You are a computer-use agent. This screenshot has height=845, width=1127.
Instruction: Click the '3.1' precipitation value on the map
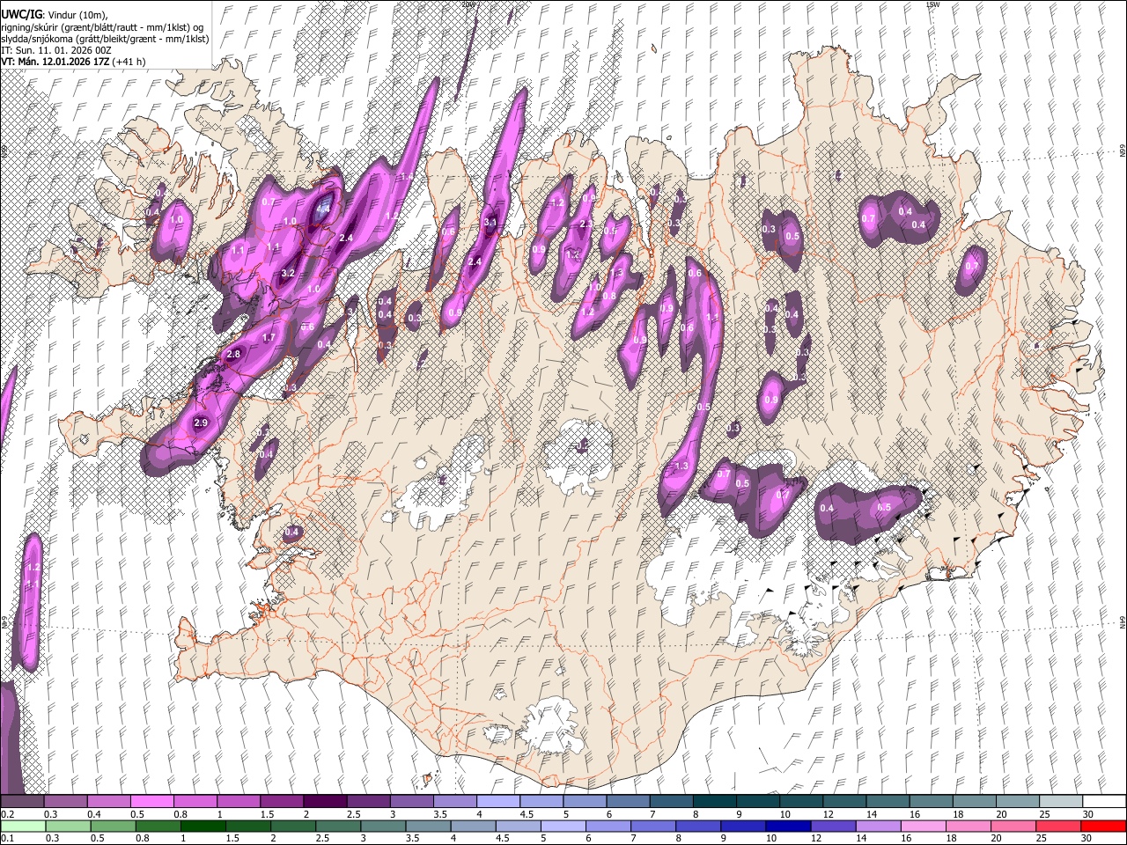[x=490, y=223]
